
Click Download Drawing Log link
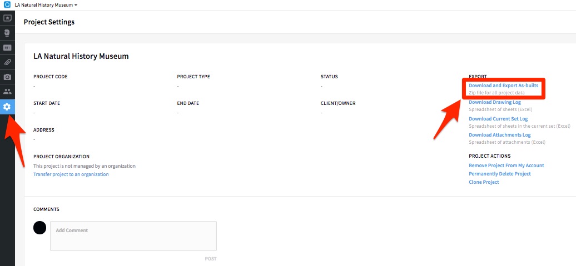click(x=495, y=102)
